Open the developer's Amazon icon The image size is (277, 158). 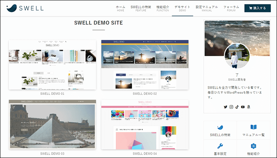coord(249,107)
